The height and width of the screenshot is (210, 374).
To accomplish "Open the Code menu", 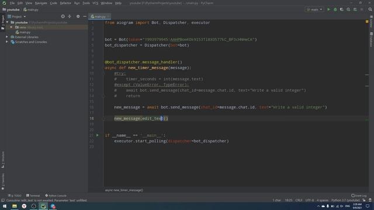I will coord(53,3).
